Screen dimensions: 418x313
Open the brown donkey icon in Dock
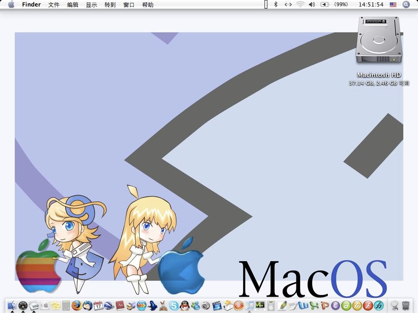(x=163, y=305)
